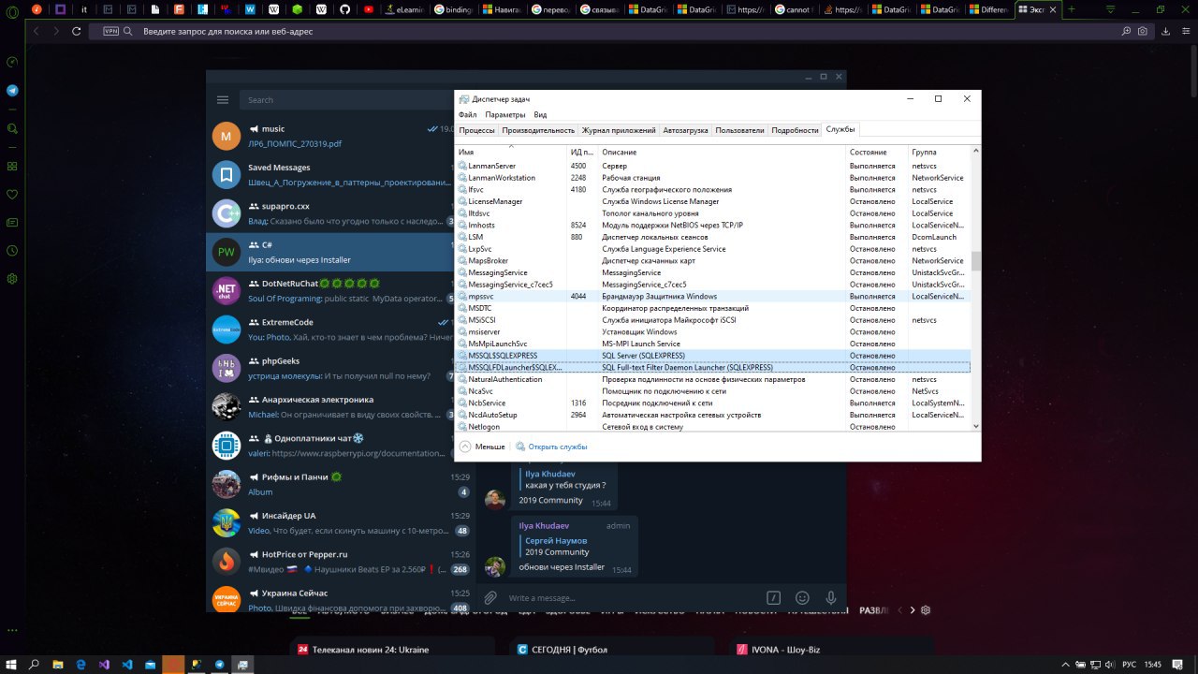Switch to the Процессы tab
This screenshot has height=674, width=1198.
[477, 130]
